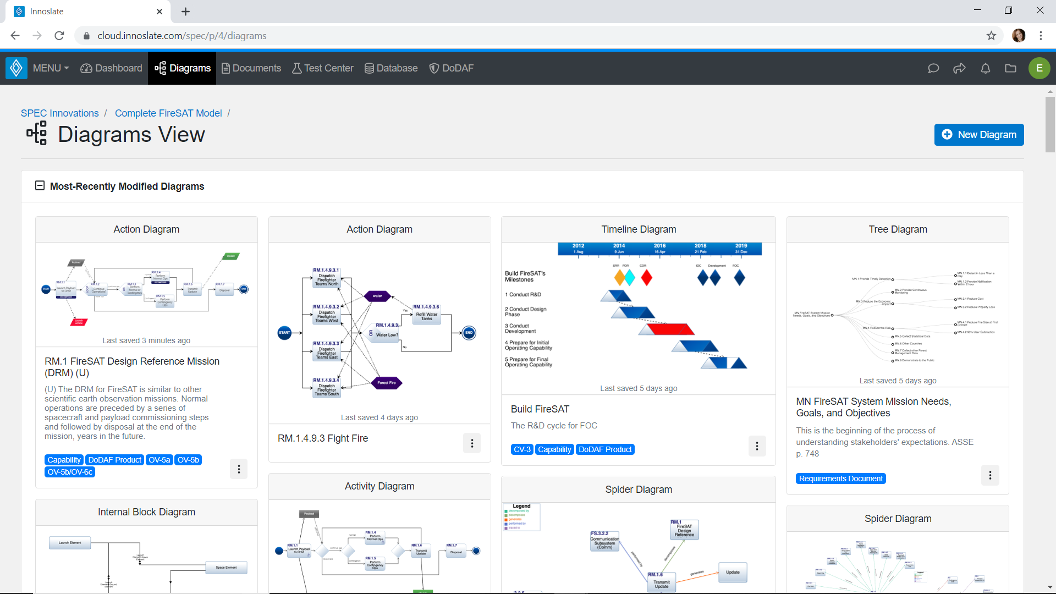Screen dimensions: 1056x594
Task: Open the user profile avatar menu
Action: 1039,68
